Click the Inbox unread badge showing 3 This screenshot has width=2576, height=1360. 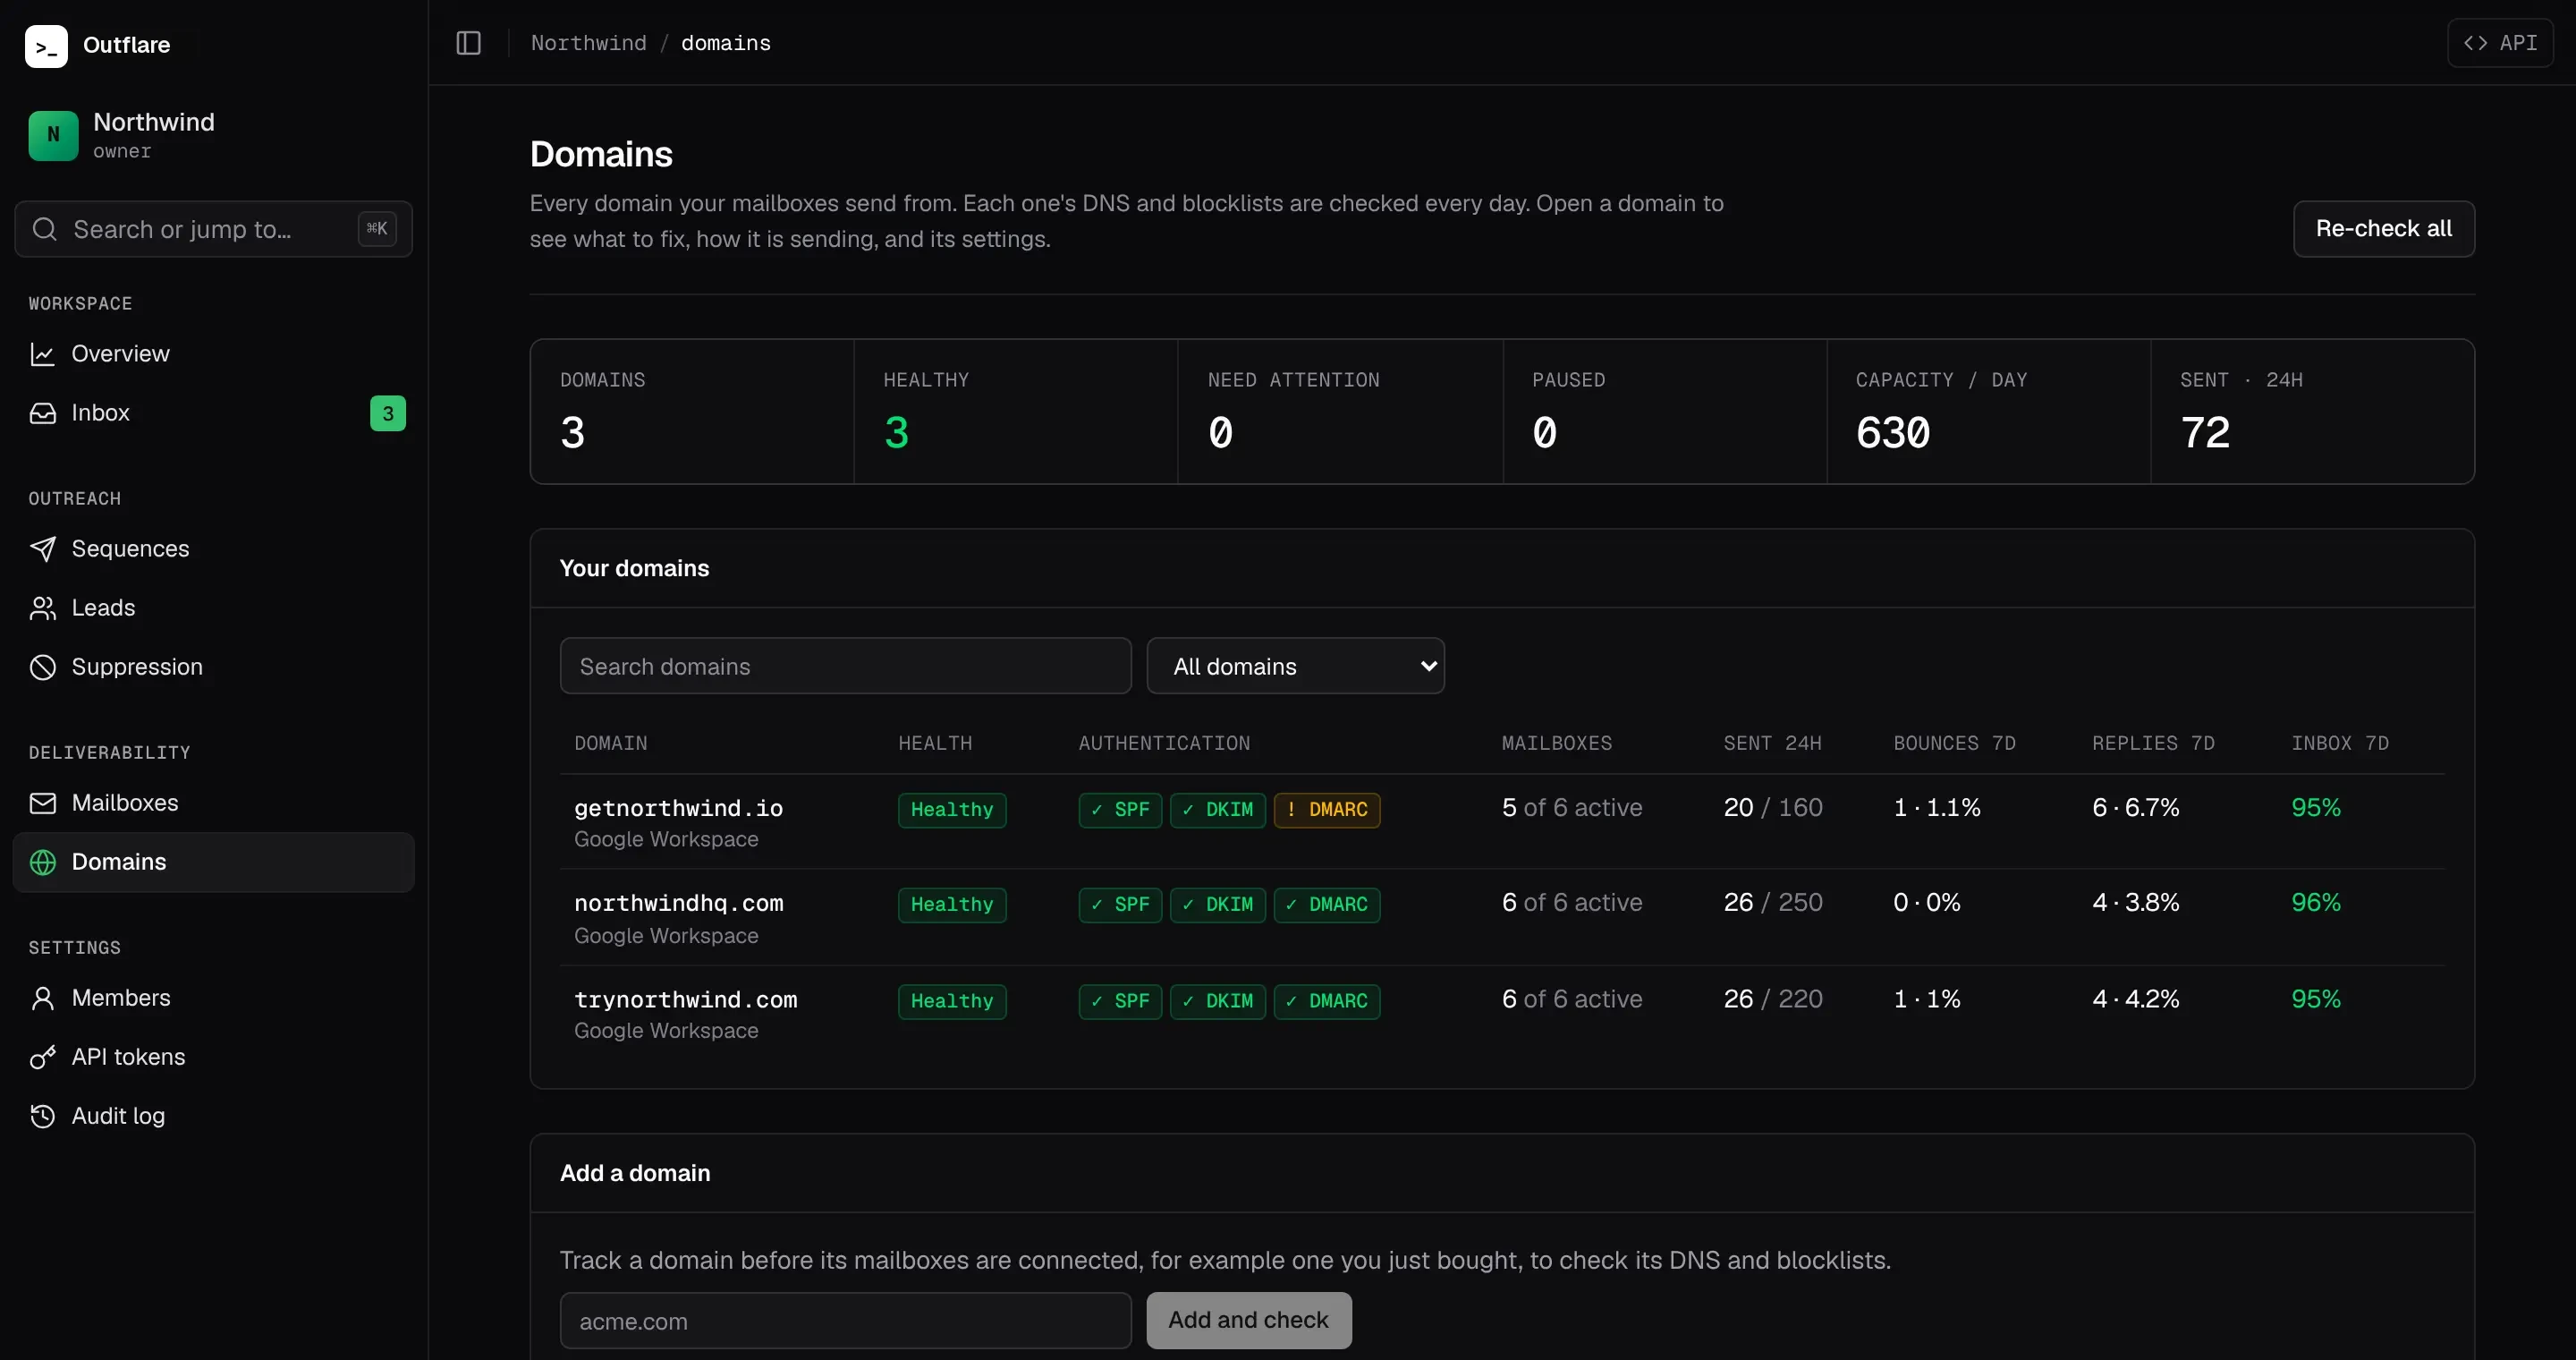pyautogui.click(x=388, y=413)
